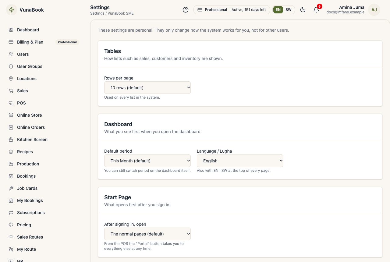Click the Amina Juma account name
The image size is (390, 262).
coord(352,7)
